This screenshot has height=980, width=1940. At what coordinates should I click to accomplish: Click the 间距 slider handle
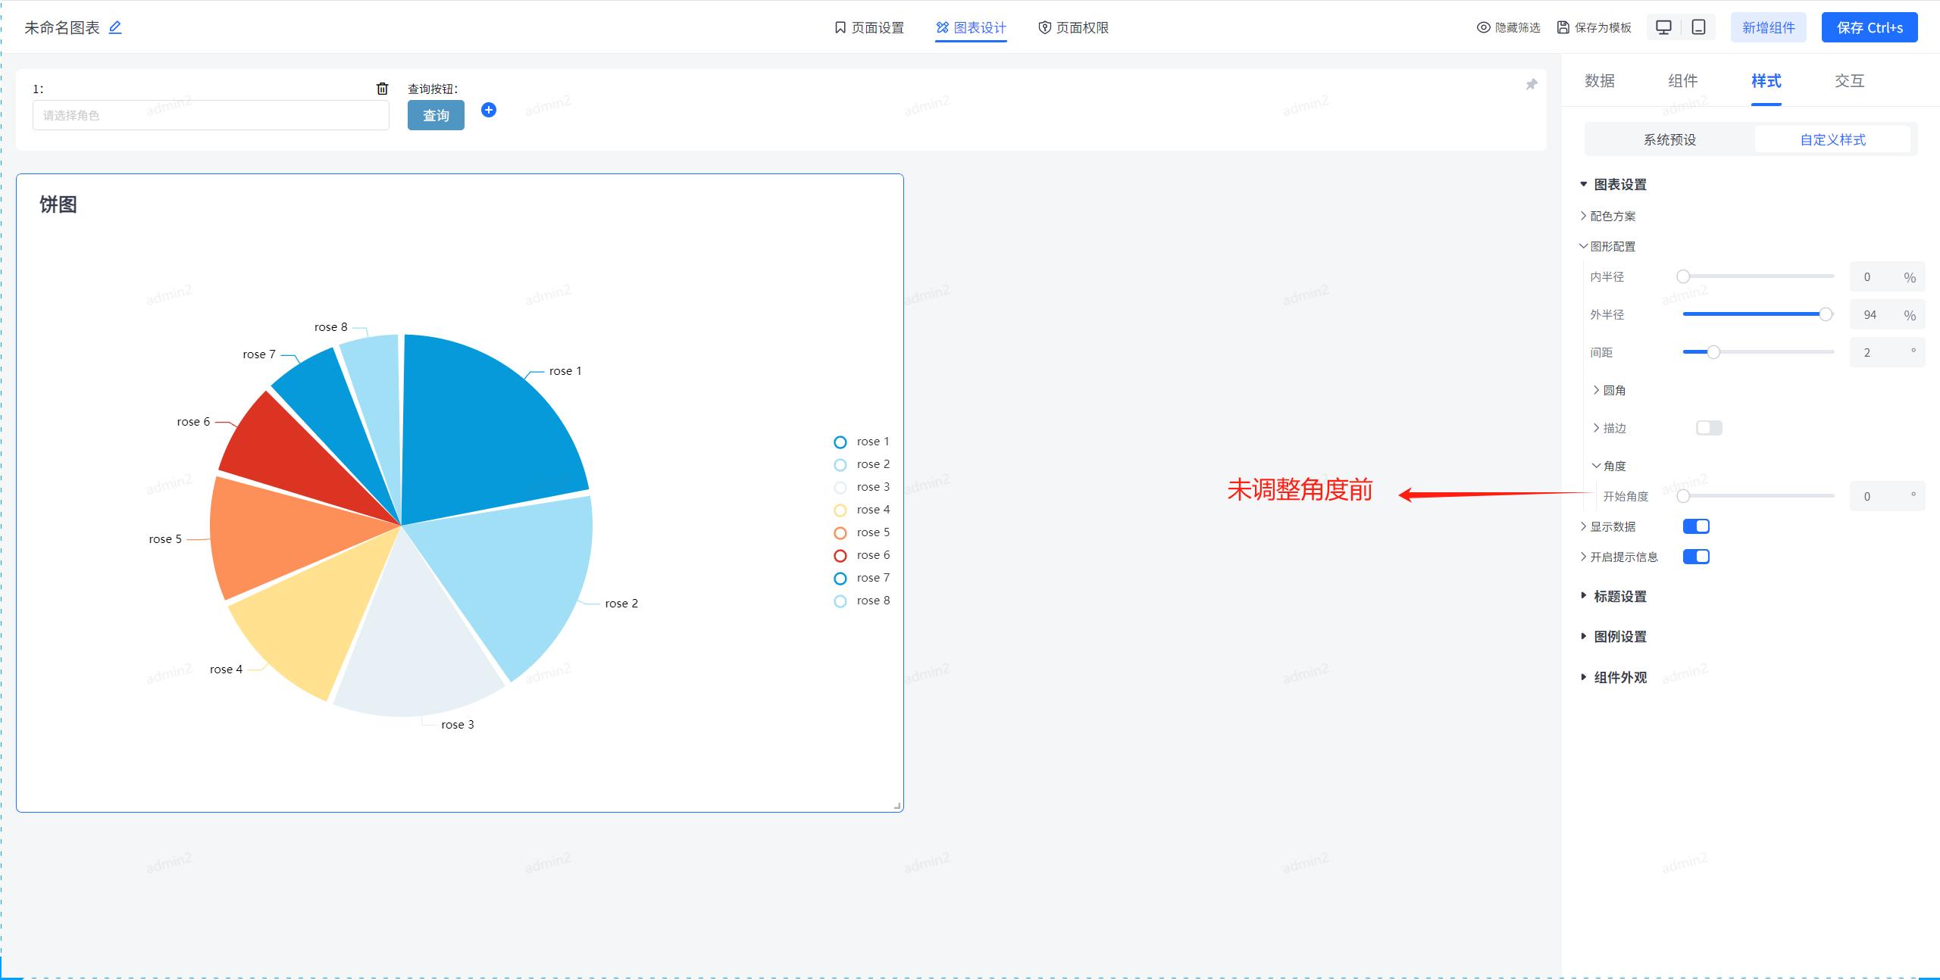tap(1713, 352)
